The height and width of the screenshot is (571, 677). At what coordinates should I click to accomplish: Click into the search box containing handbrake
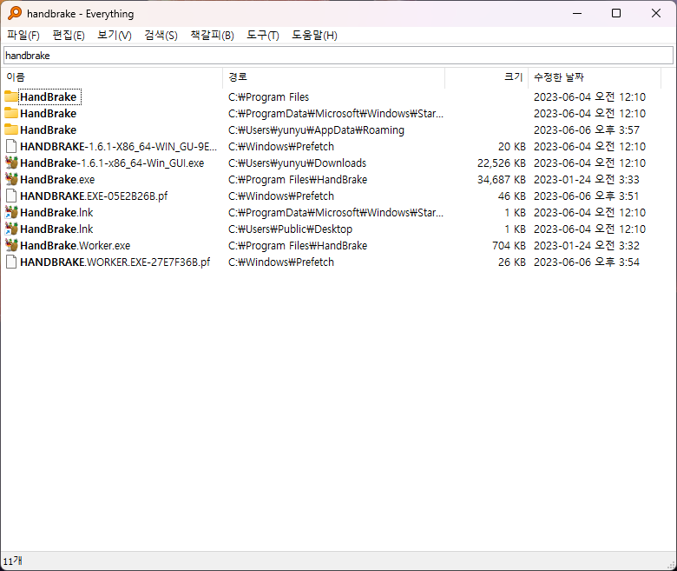click(338, 56)
